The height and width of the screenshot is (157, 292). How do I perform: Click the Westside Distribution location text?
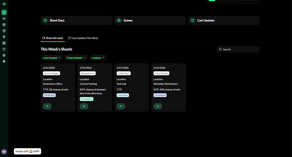pyautogui.click(x=166, y=84)
